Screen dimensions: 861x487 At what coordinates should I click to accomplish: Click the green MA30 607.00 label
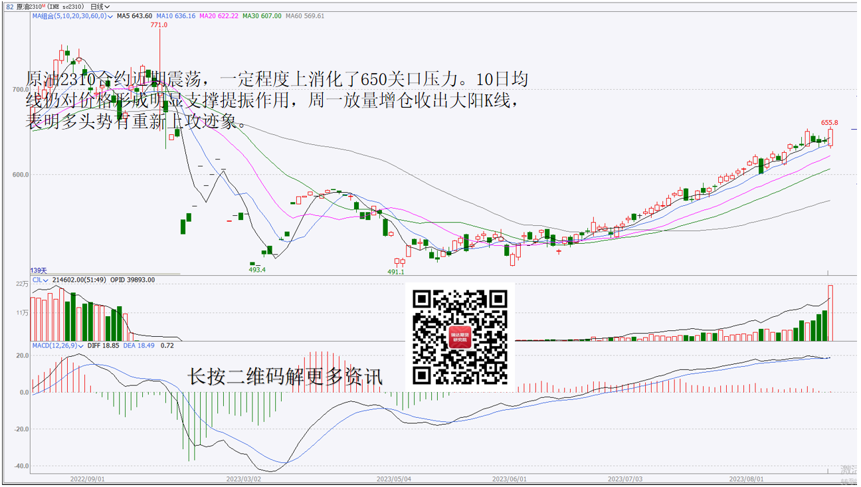pyautogui.click(x=262, y=16)
